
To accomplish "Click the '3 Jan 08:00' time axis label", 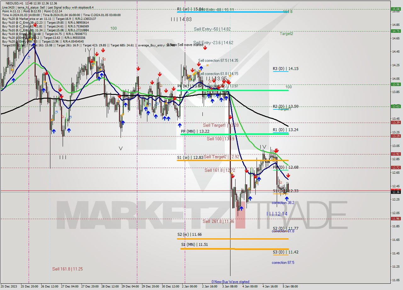I will tap(229, 287).
